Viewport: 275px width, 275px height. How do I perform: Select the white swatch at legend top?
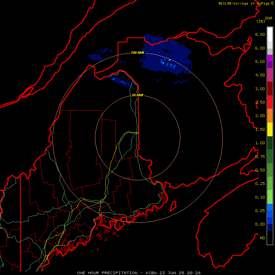point(270,34)
